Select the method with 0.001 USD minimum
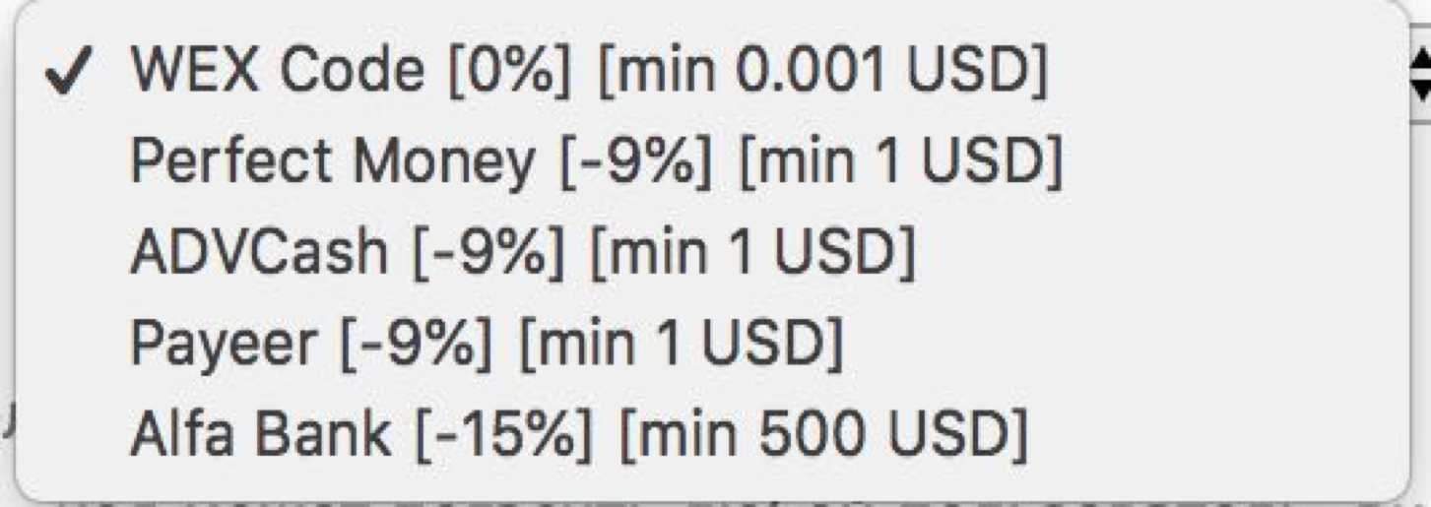The height and width of the screenshot is (507, 1431). (588, 71)
